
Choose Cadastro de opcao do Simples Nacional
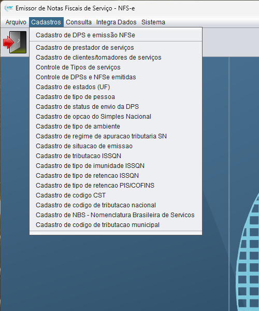[x=116, y=117]
